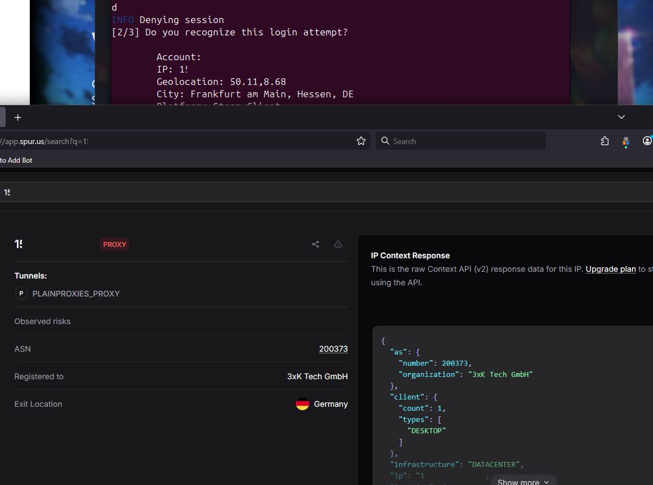
Task: Click the Germany flag icon
Action: tap(303, 404)
